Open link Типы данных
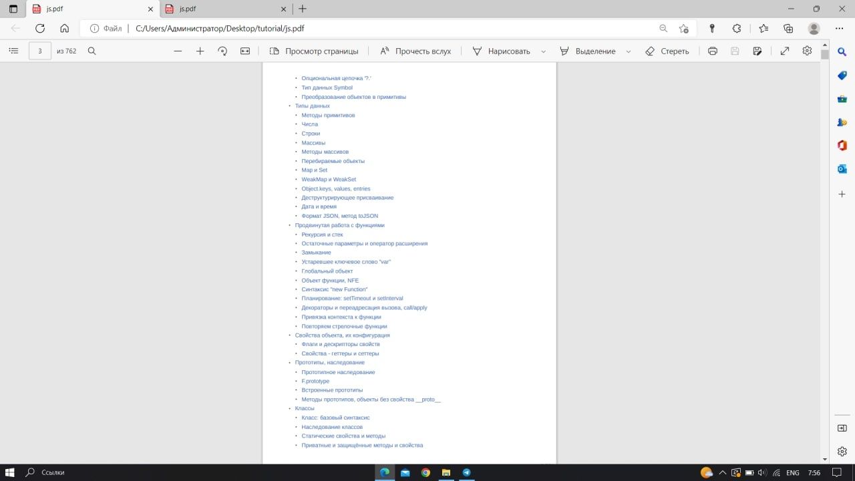The width and height of the screenshot is (855, 481). 312,106
